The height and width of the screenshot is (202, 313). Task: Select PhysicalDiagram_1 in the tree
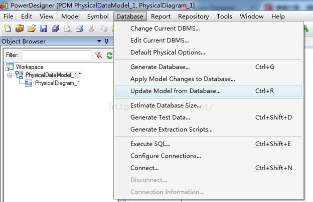[x=58, y=83]
